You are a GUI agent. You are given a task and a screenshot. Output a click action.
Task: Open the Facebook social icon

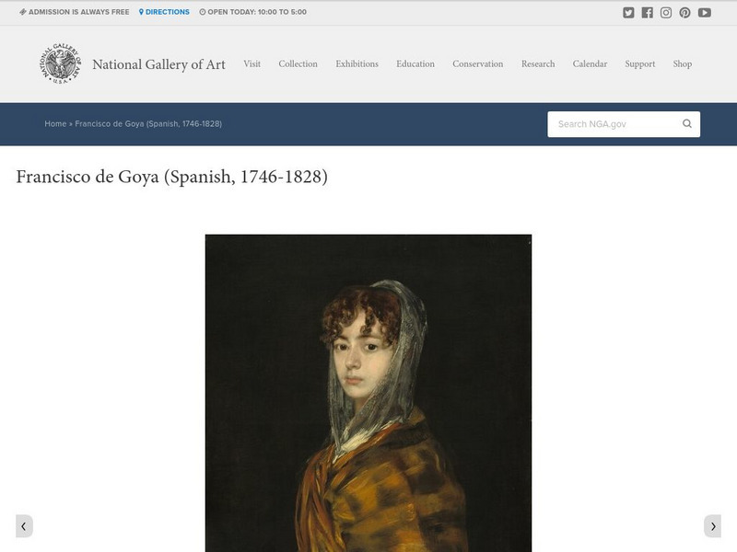coord(648,13)
